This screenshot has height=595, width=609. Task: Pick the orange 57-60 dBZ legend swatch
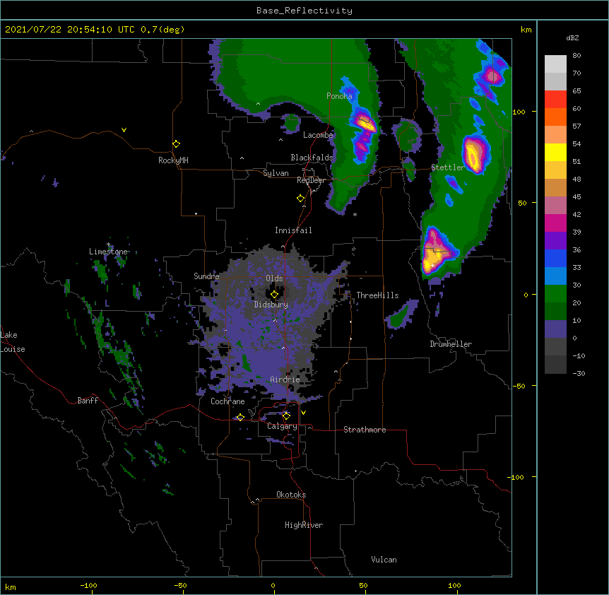pyautogui.click(x=555, y=117)
